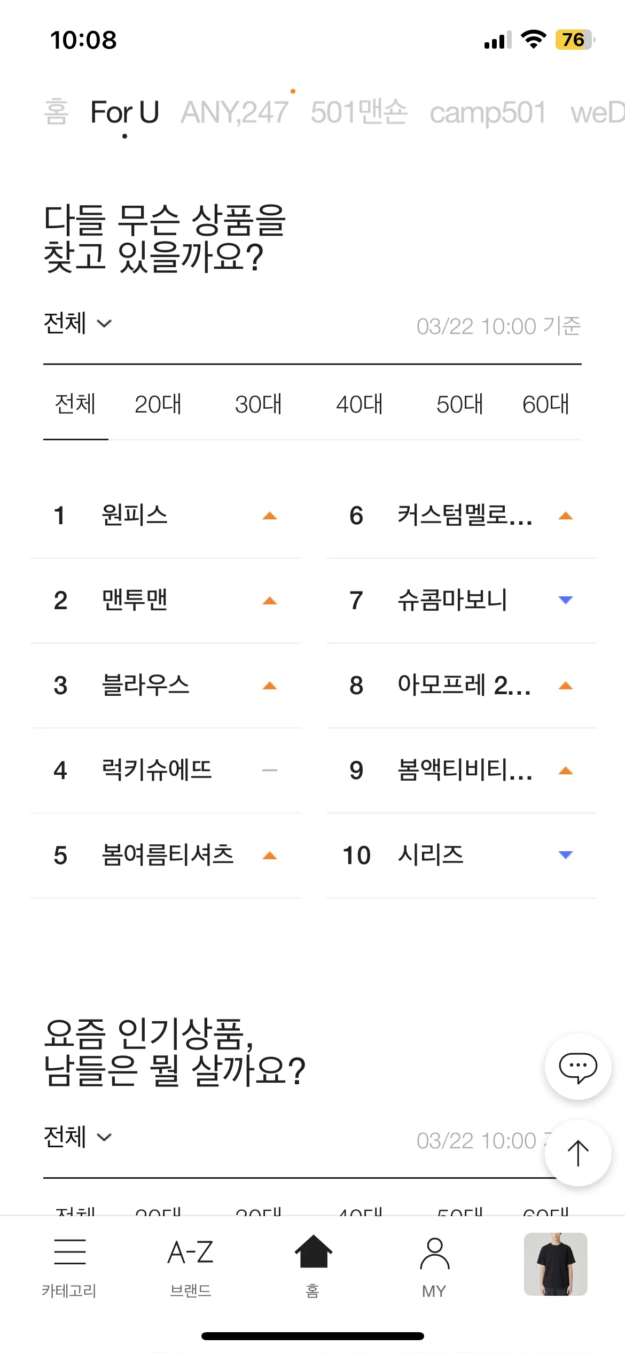
Task: Open tenth ranked keyword 시리즈
Action: click(431, 855)
